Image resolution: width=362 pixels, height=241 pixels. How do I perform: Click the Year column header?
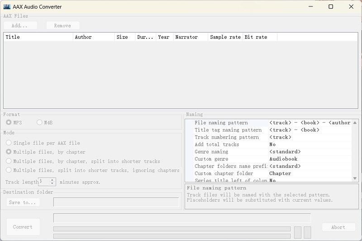tap(165, 37)
